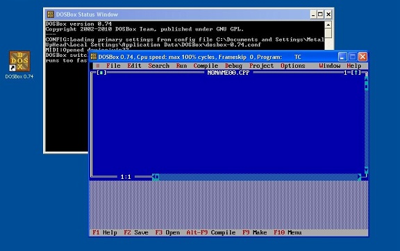Click the editor window close box
Image resolution: width=400 pixels, height=251 pixels.
pyautogui.click(x=101, y=73)
